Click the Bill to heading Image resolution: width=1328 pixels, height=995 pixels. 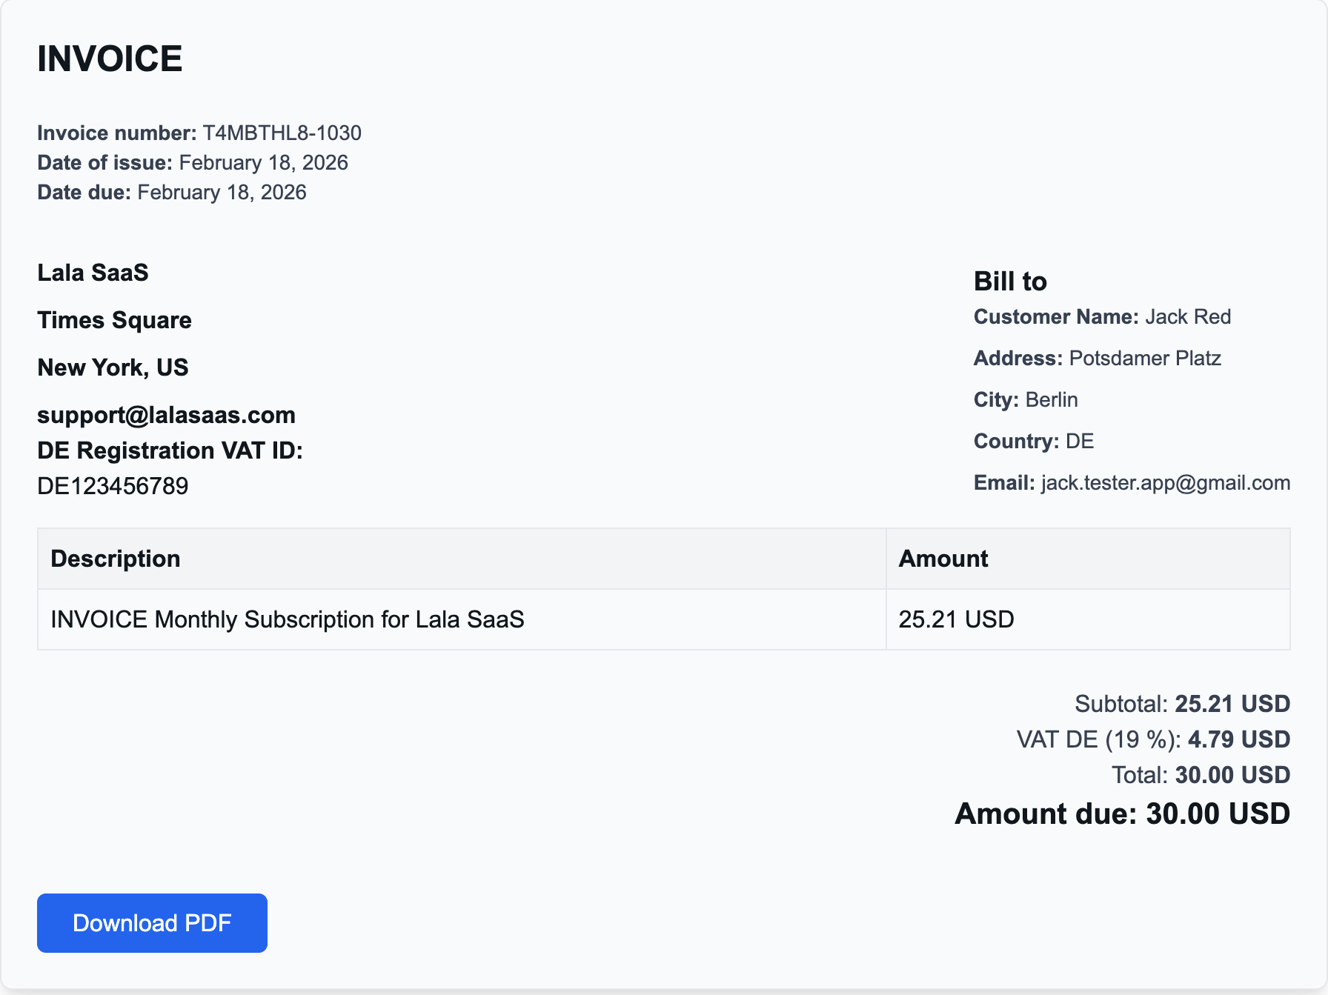[x=1010, y=282]
